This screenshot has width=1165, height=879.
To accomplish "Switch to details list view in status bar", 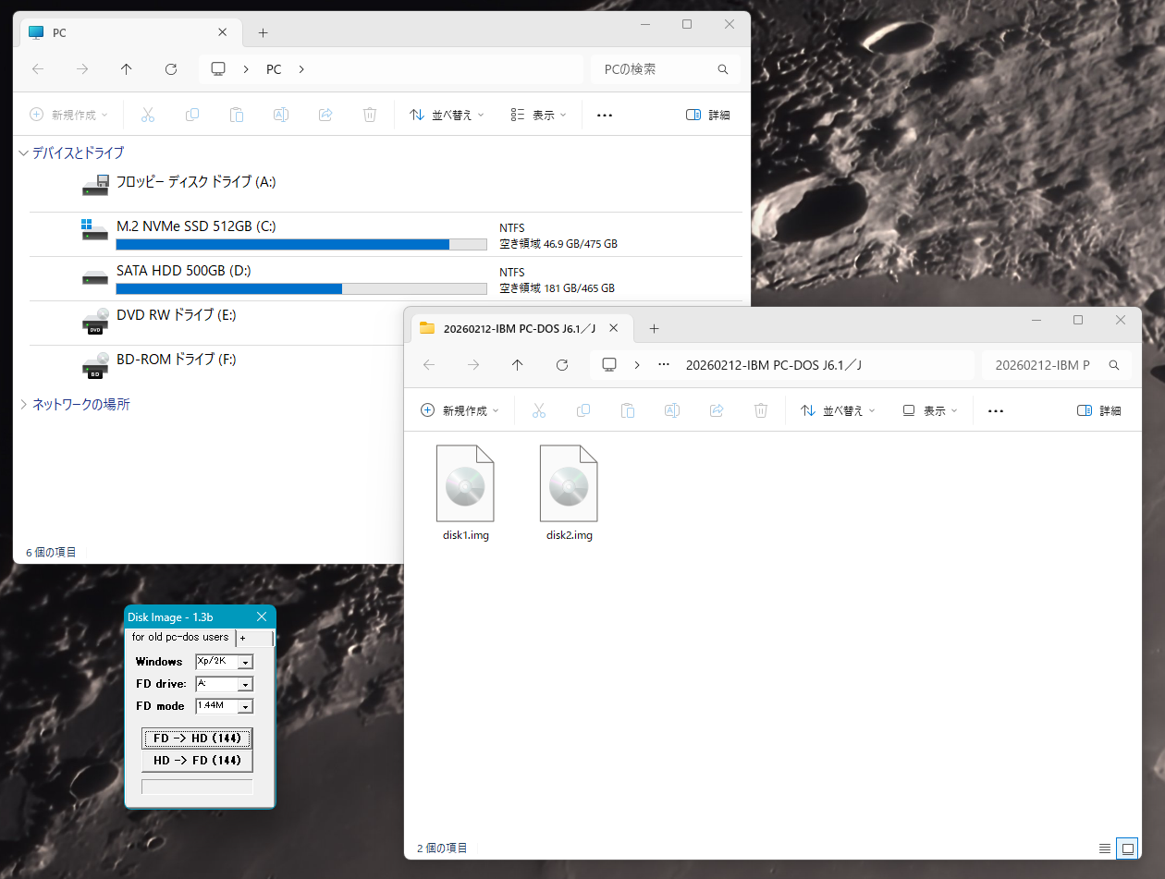I will [x=1104, y=848].
